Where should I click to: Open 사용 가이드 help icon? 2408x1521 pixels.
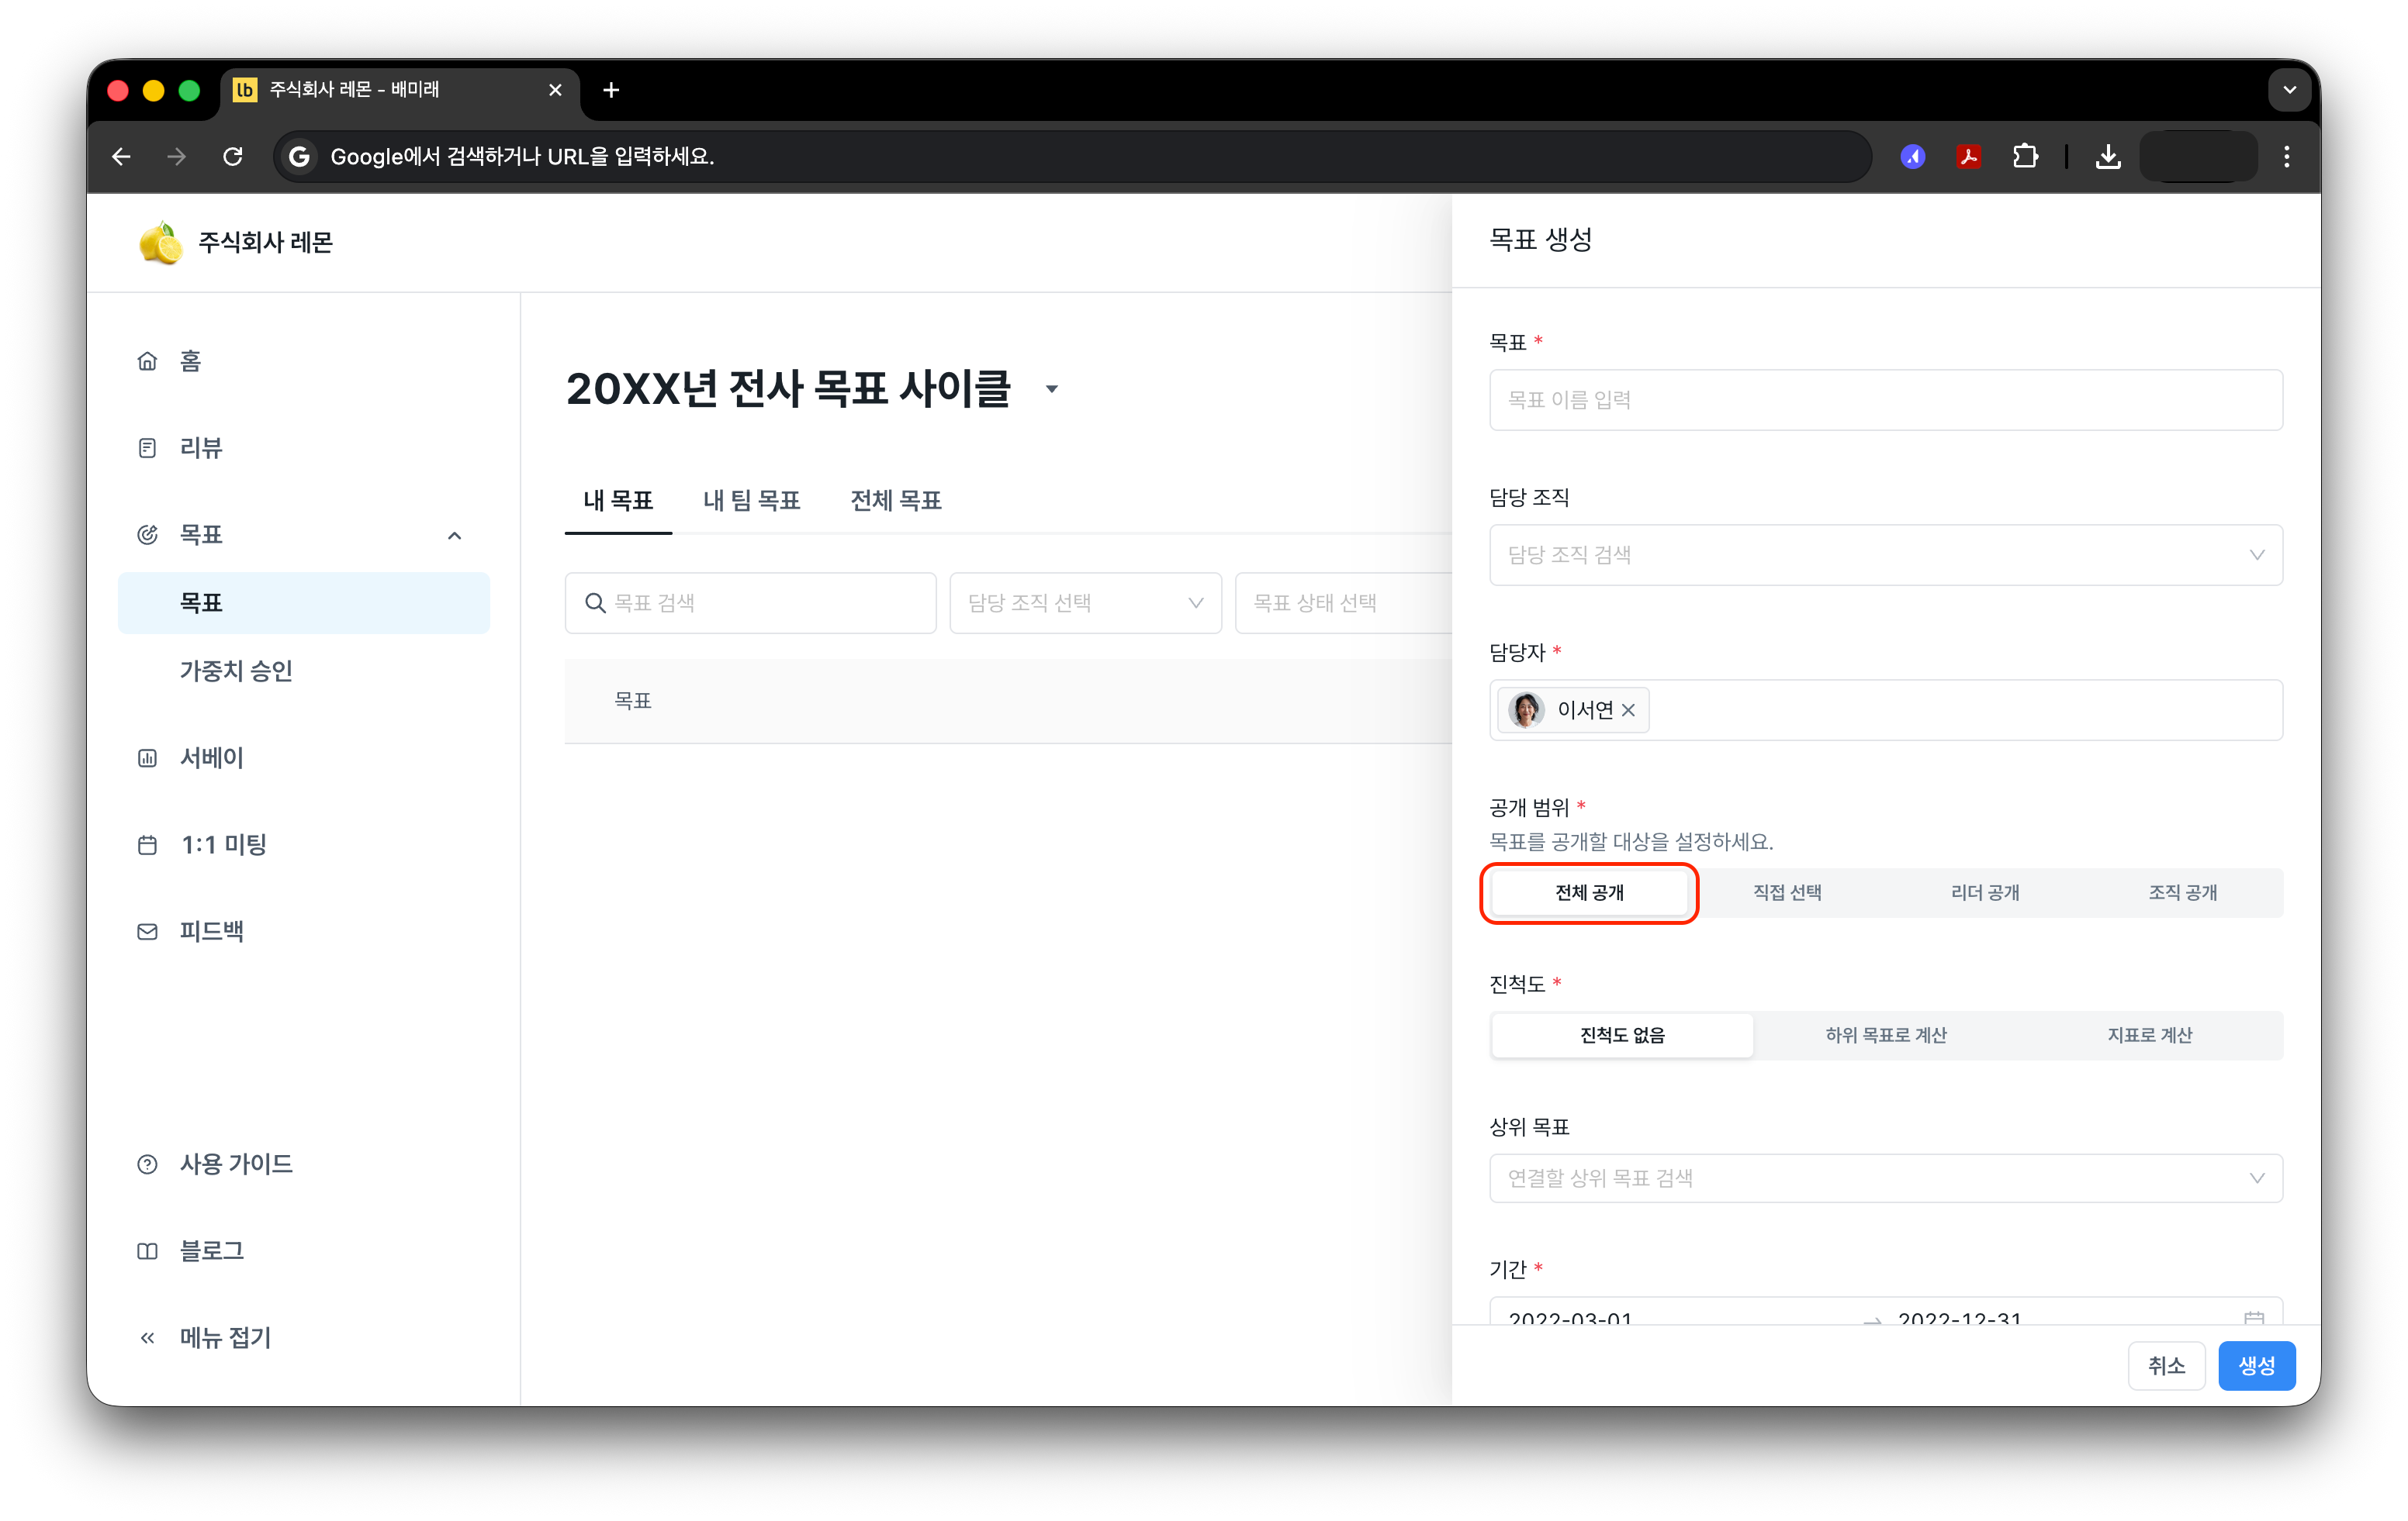coord(147,1164)
